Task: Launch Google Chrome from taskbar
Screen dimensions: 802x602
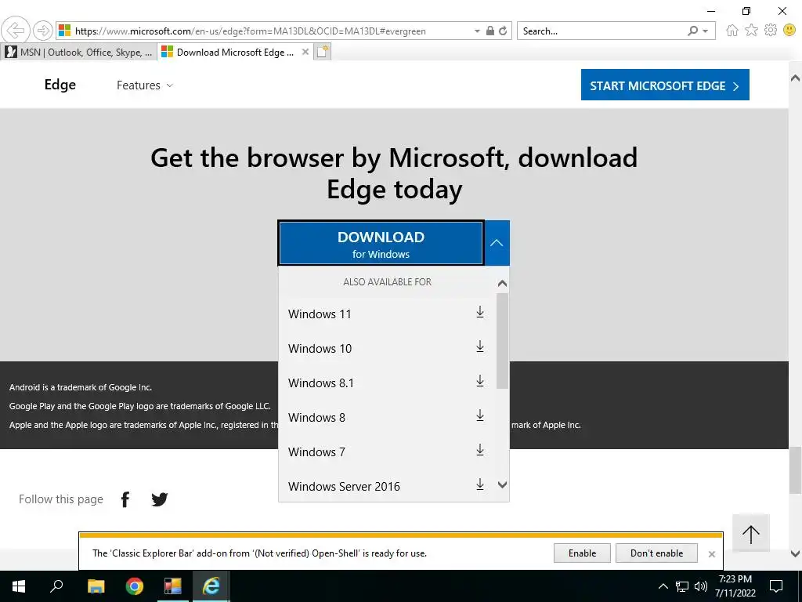Action: click(x=135, y=586)
